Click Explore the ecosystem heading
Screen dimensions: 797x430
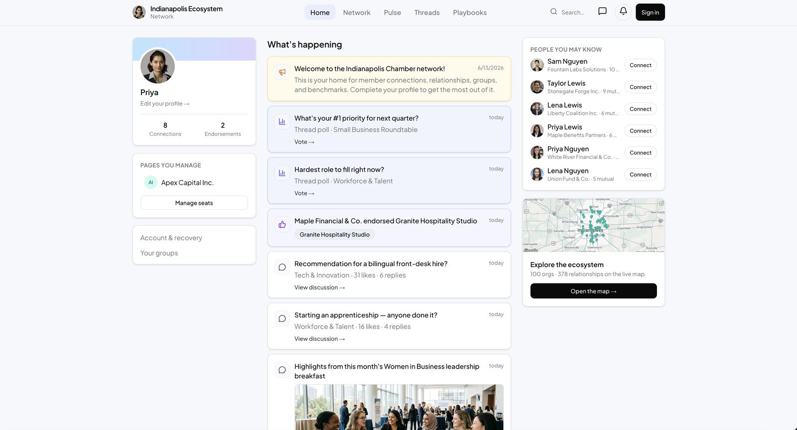pos(567,265)
